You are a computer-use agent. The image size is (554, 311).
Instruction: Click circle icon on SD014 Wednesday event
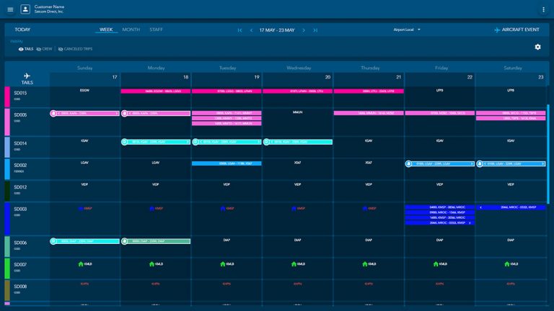click(x=266, y=142)
